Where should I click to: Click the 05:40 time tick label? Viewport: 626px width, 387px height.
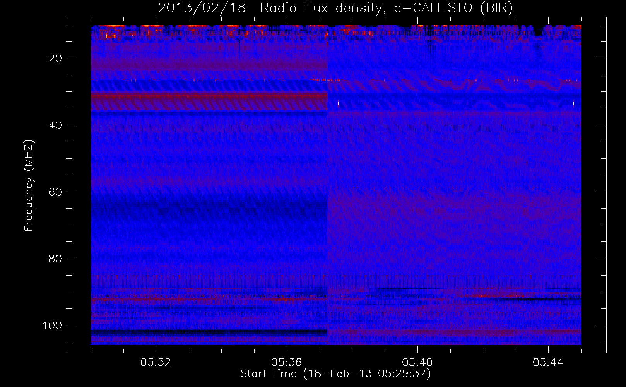point(417,363)
